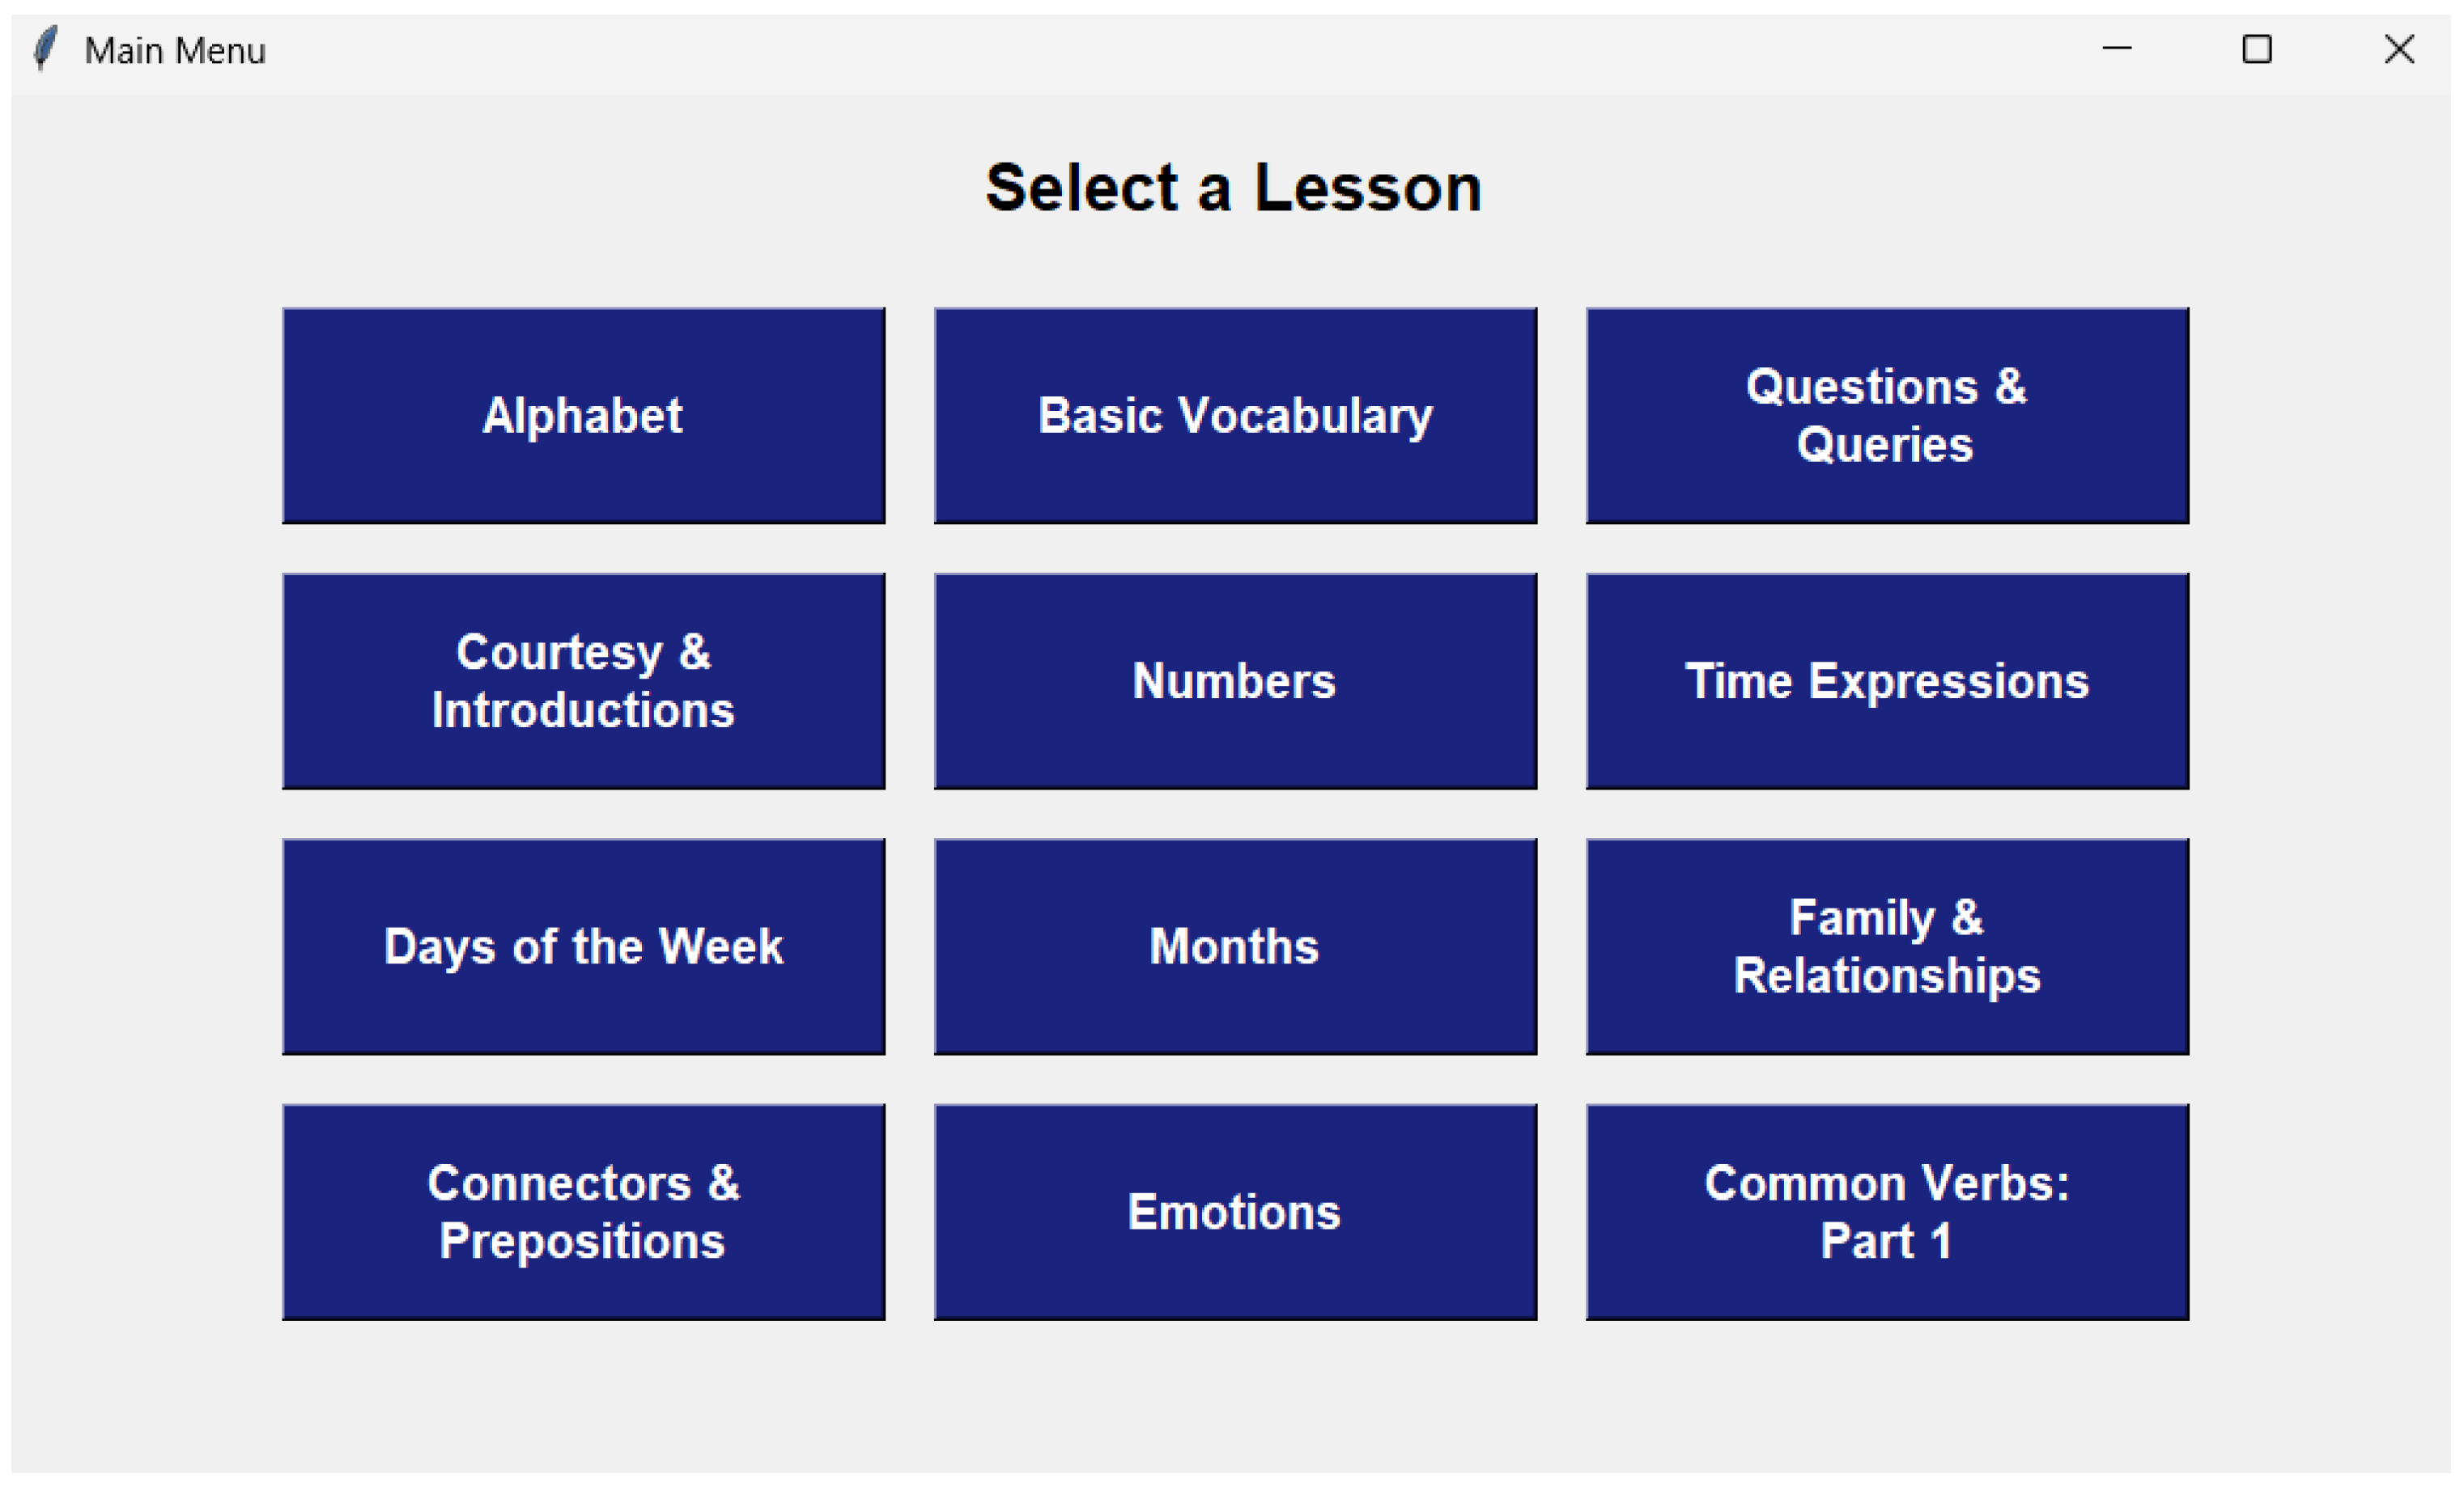Launch the Months lesson

(1235, 946)
